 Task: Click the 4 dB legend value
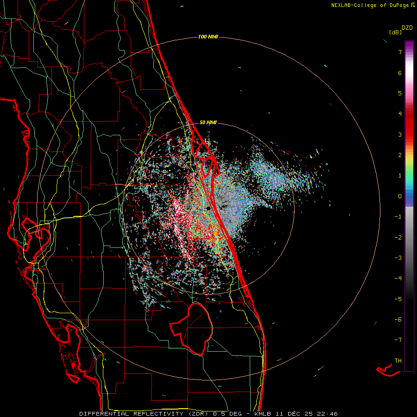(x=400, y=114)
